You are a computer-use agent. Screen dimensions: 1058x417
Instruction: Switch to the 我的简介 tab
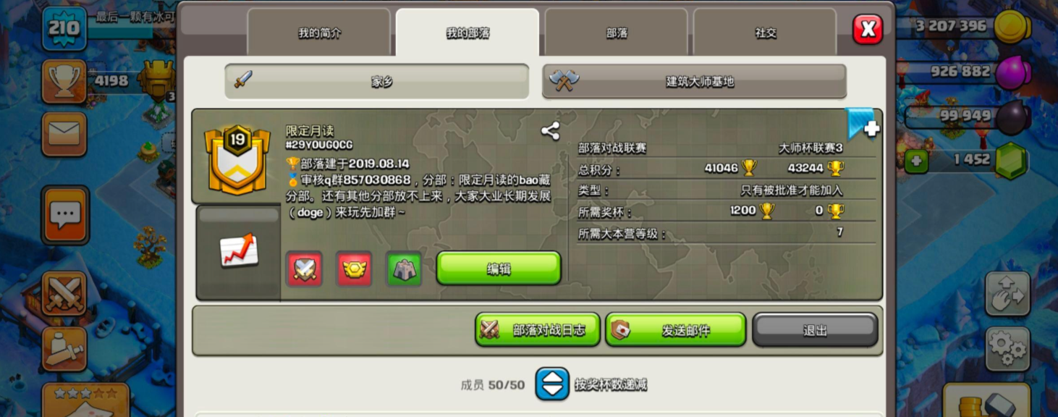[x=319, y=33]
